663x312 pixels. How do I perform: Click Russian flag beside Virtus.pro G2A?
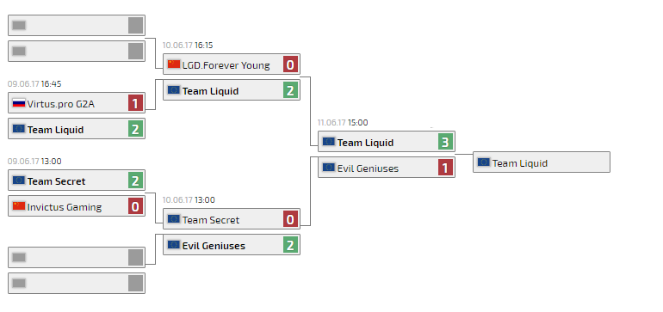point(19,103)
